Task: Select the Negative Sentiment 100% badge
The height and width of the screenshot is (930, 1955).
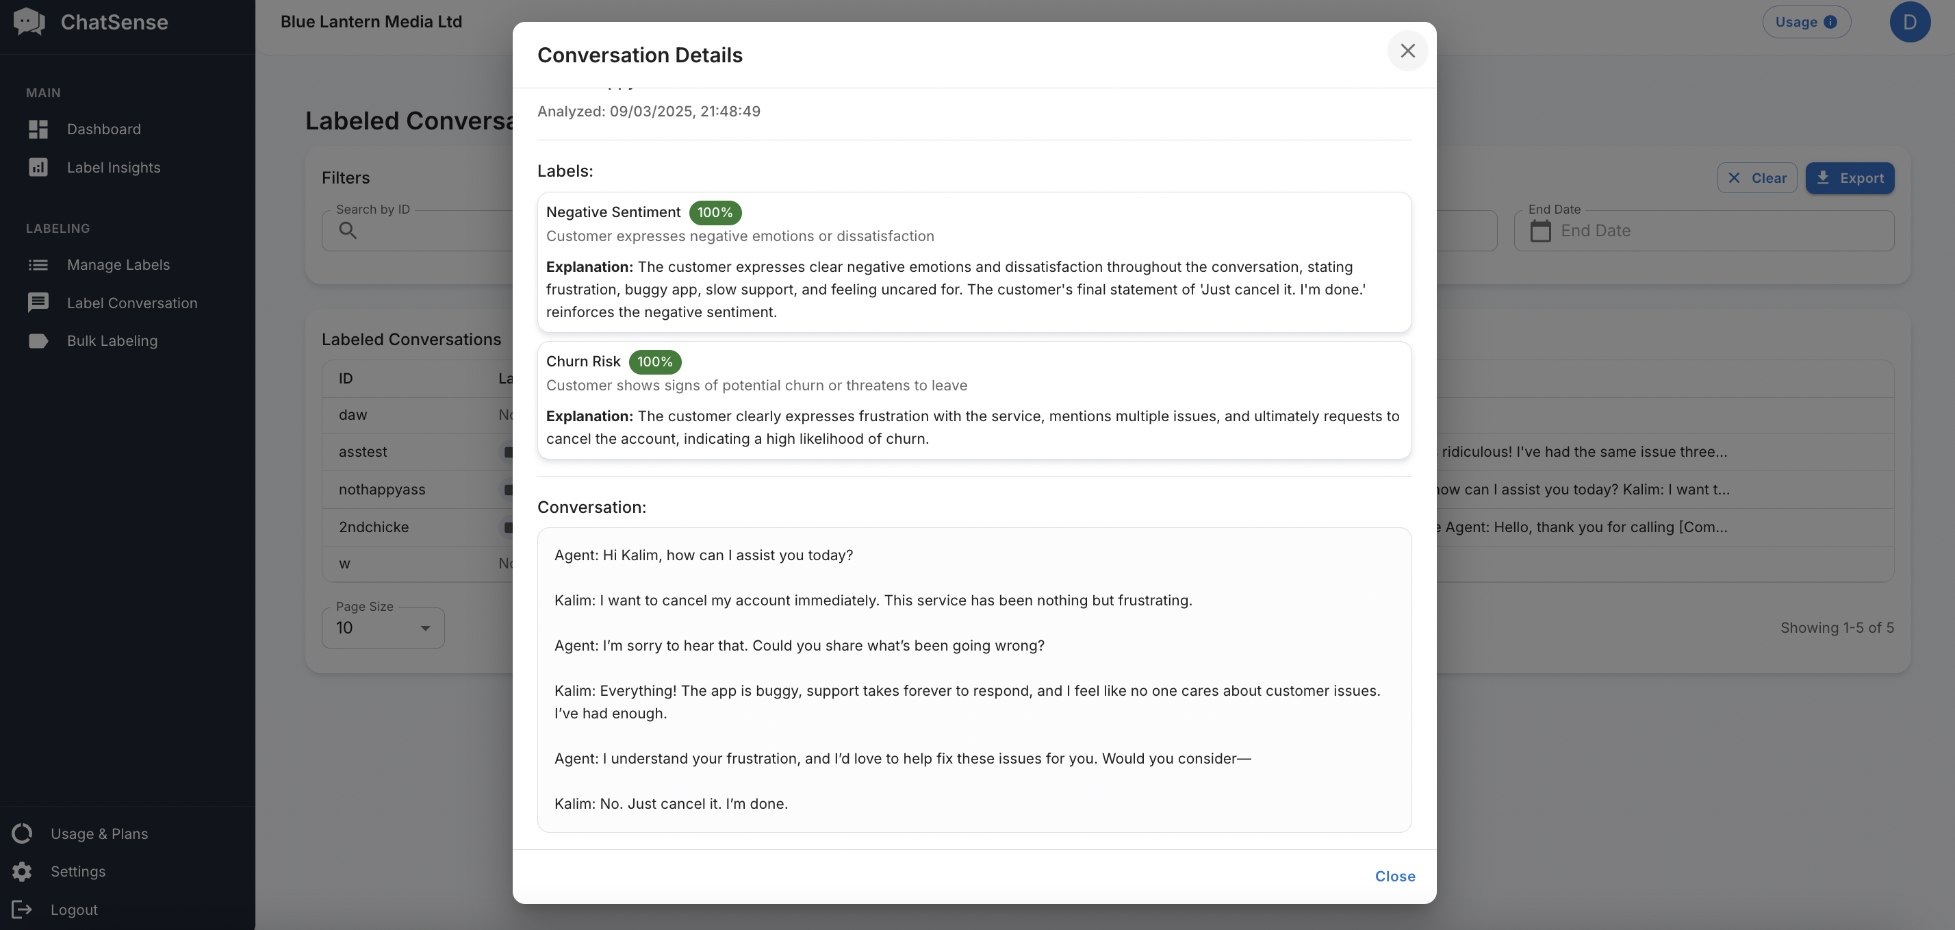Action: [x=714, y=212]
